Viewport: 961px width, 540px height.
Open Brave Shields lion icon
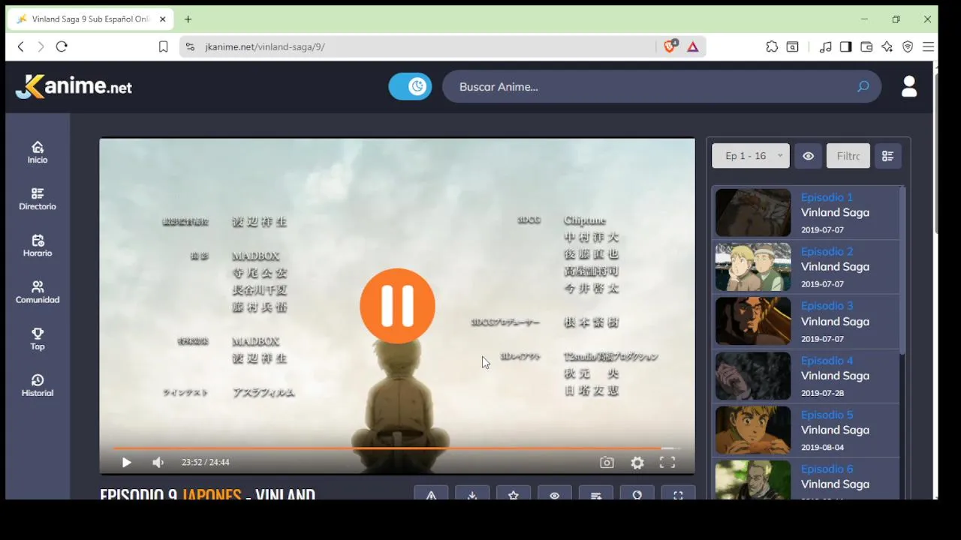[670, 46]
